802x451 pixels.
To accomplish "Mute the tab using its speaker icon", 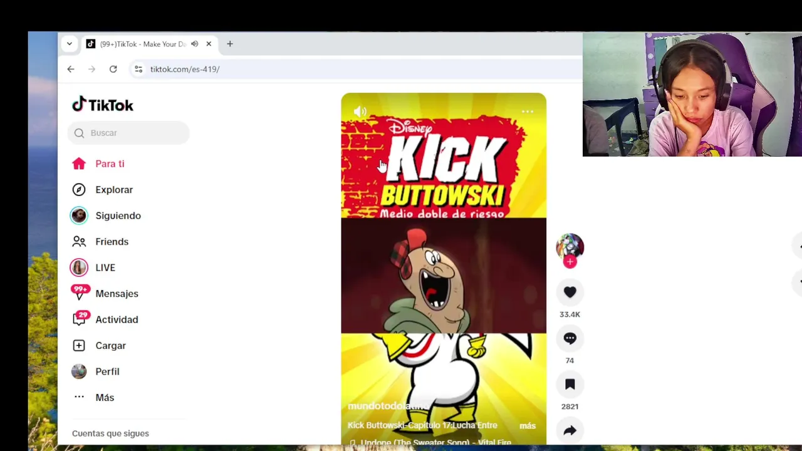I will tap(195, 44).
